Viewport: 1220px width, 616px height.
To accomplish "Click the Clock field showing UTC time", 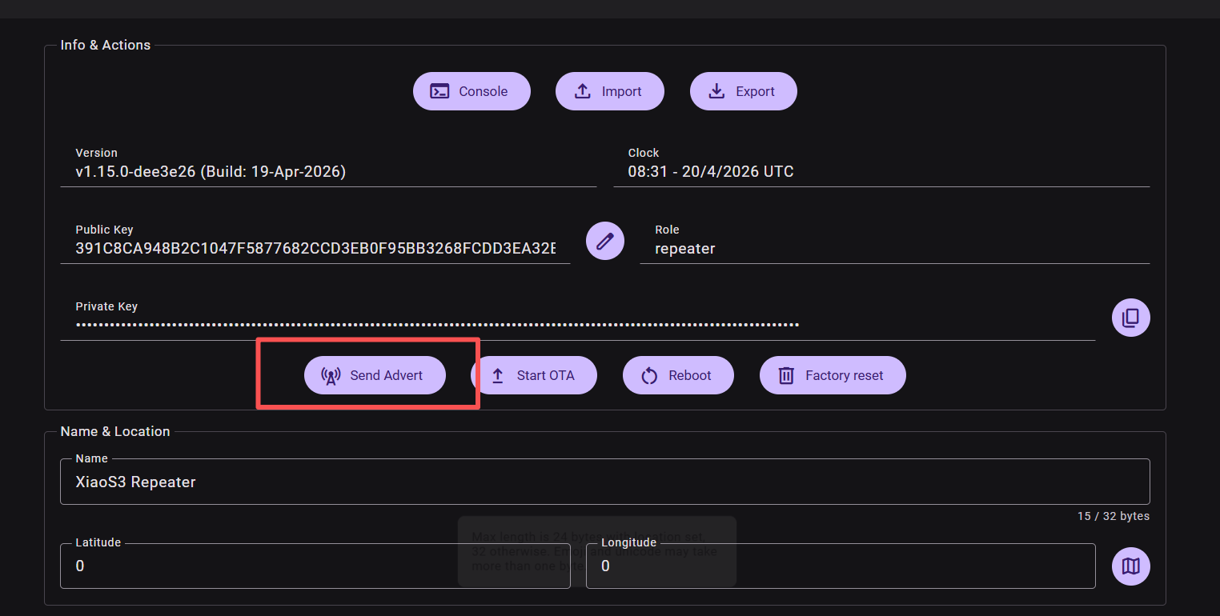I will click(881, 172).
